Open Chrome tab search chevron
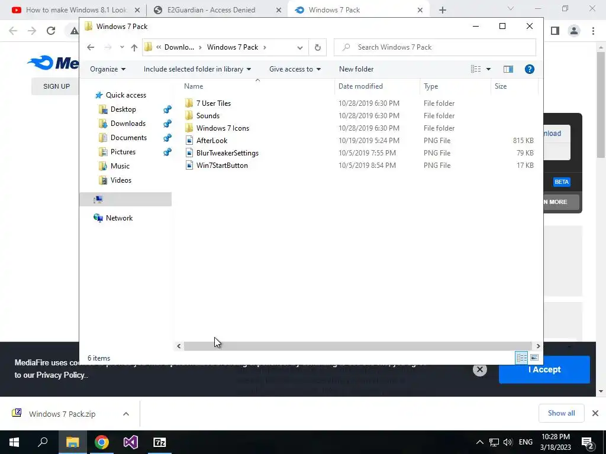 point(511,8)
